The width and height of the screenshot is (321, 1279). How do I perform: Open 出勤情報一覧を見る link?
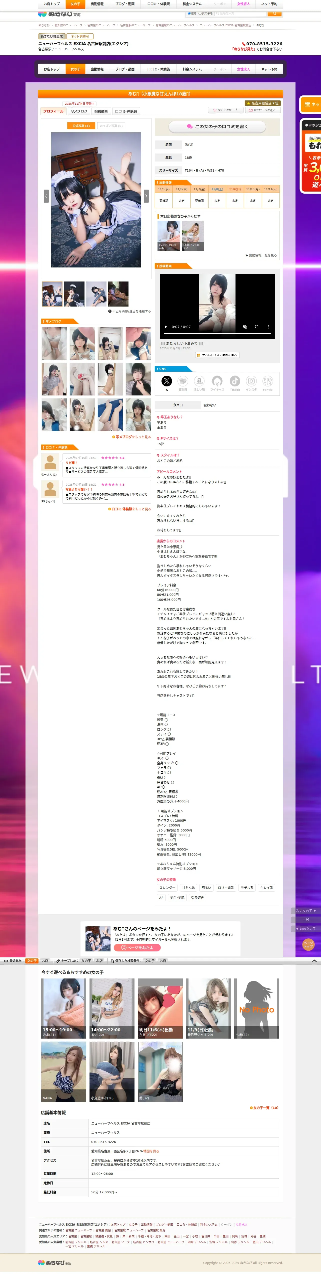point(261,255)
